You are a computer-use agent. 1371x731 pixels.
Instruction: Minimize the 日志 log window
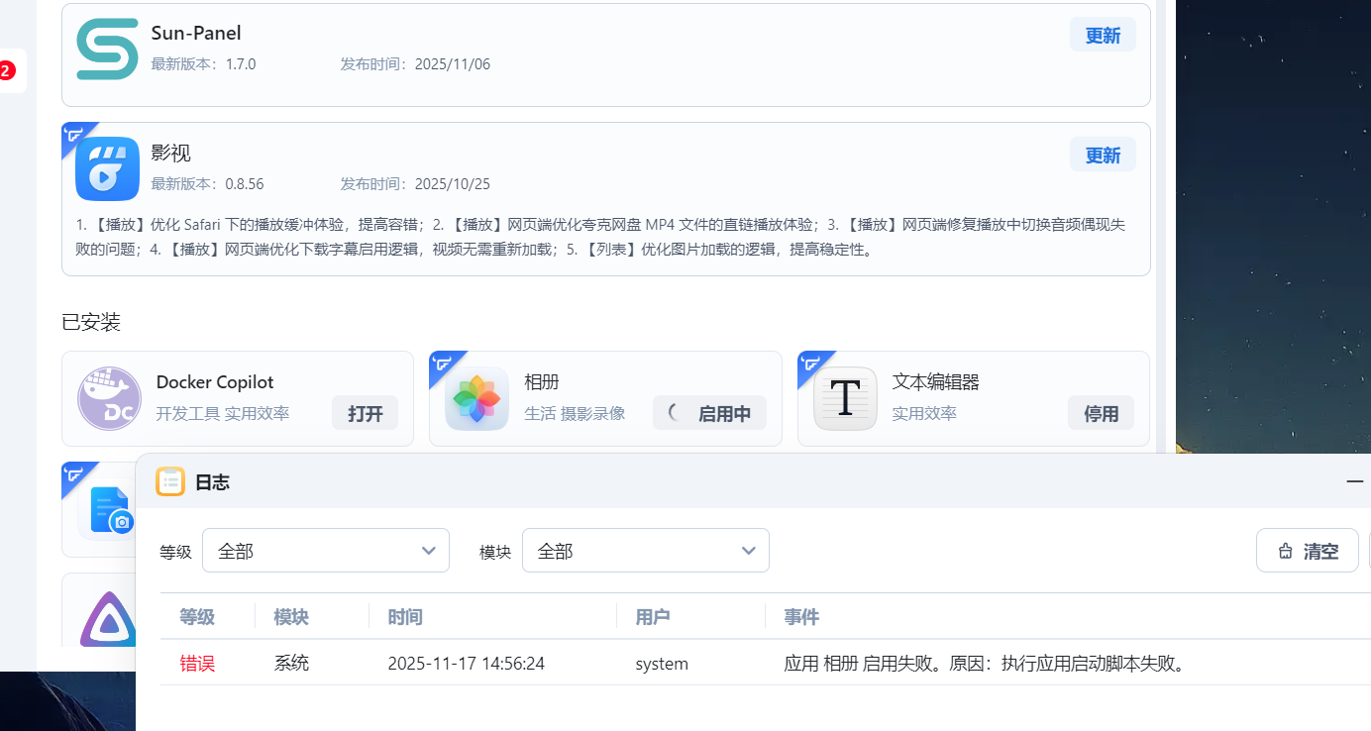(1355, 481)
